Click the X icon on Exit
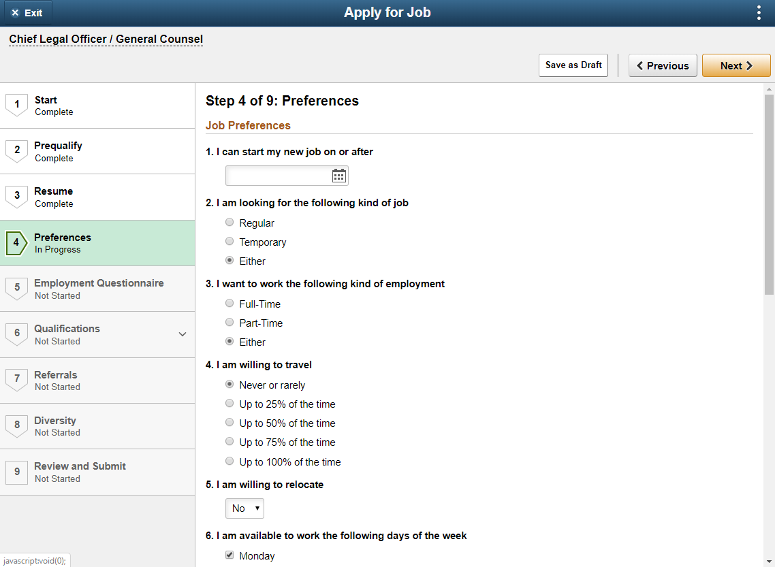The width and height of the screenshot is (775, 567). pyautogui.click(x=15, y=13)
